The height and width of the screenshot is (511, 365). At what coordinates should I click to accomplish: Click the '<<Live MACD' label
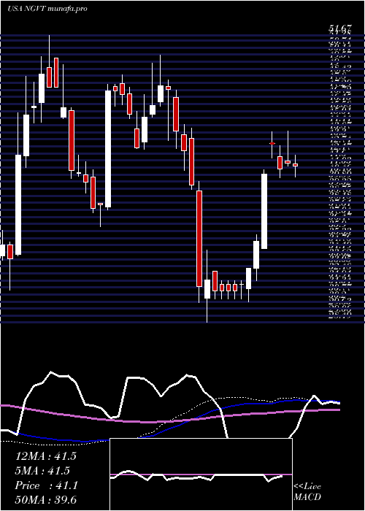[x=307, y=492]
